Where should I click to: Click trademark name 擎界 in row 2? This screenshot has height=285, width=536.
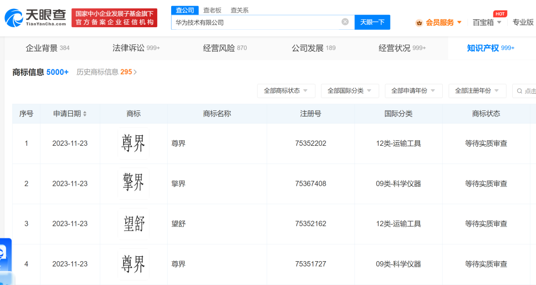(x=179, y=183)
